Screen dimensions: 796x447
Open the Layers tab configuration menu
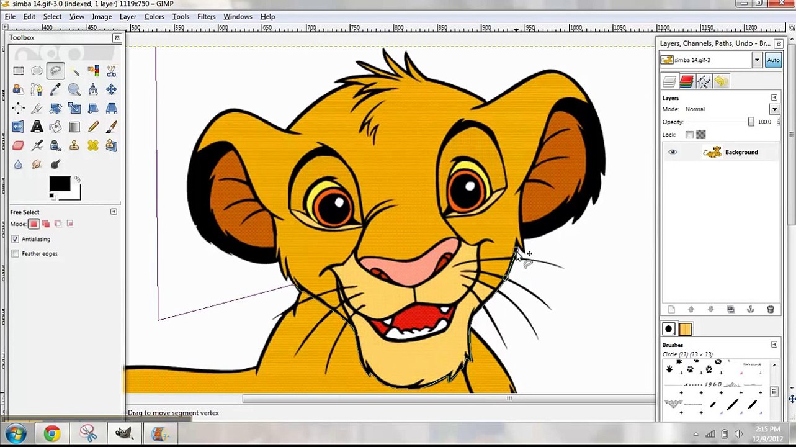click(x=774, y=97)
